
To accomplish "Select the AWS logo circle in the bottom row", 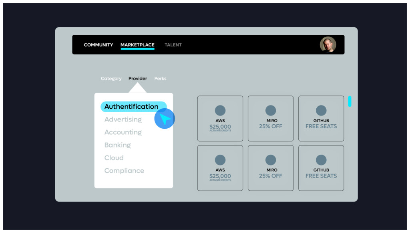I will [220, 160].
